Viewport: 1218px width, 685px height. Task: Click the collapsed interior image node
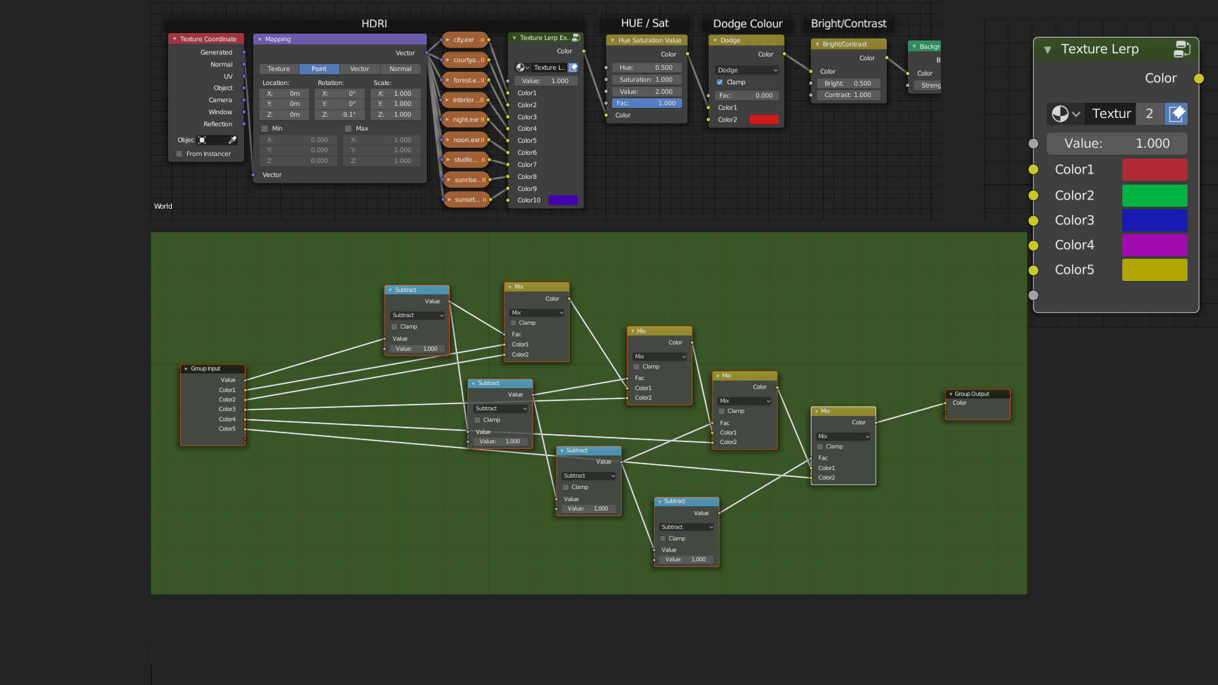pyautogui.click(x=466, y=100)
